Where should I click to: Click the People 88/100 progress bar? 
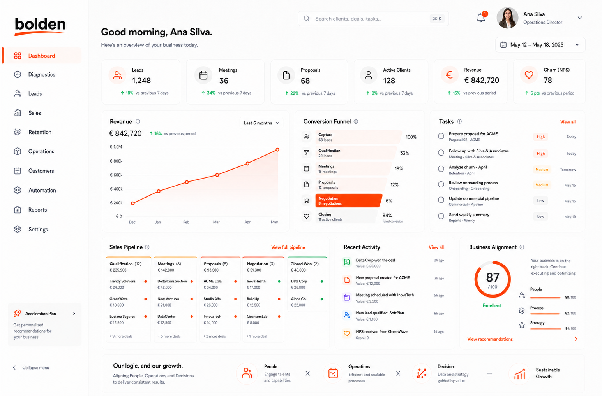click(545, 298)
